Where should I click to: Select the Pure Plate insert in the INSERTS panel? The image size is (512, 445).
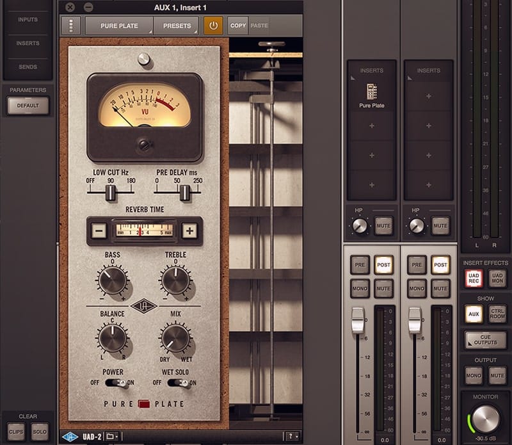[x=371, y=95]
